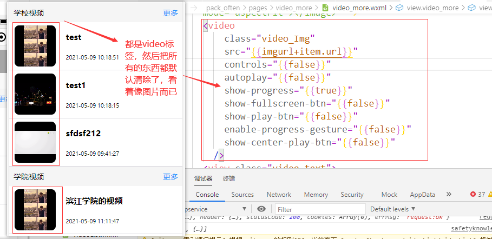Open 更多 link for 学校视频

click(170, 13)
